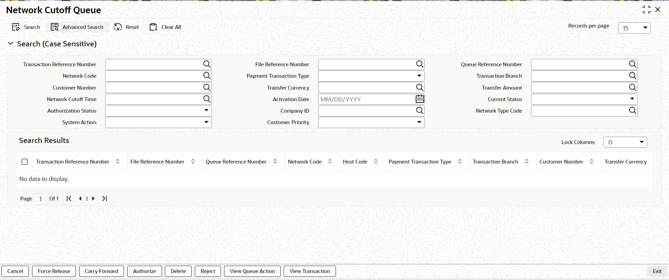Screen dimensions: 669x280
Task: Open Advanced Search
Action: 77,27
